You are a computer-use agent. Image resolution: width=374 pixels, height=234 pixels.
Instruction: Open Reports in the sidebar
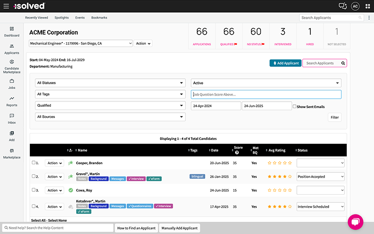pos(12,101)
